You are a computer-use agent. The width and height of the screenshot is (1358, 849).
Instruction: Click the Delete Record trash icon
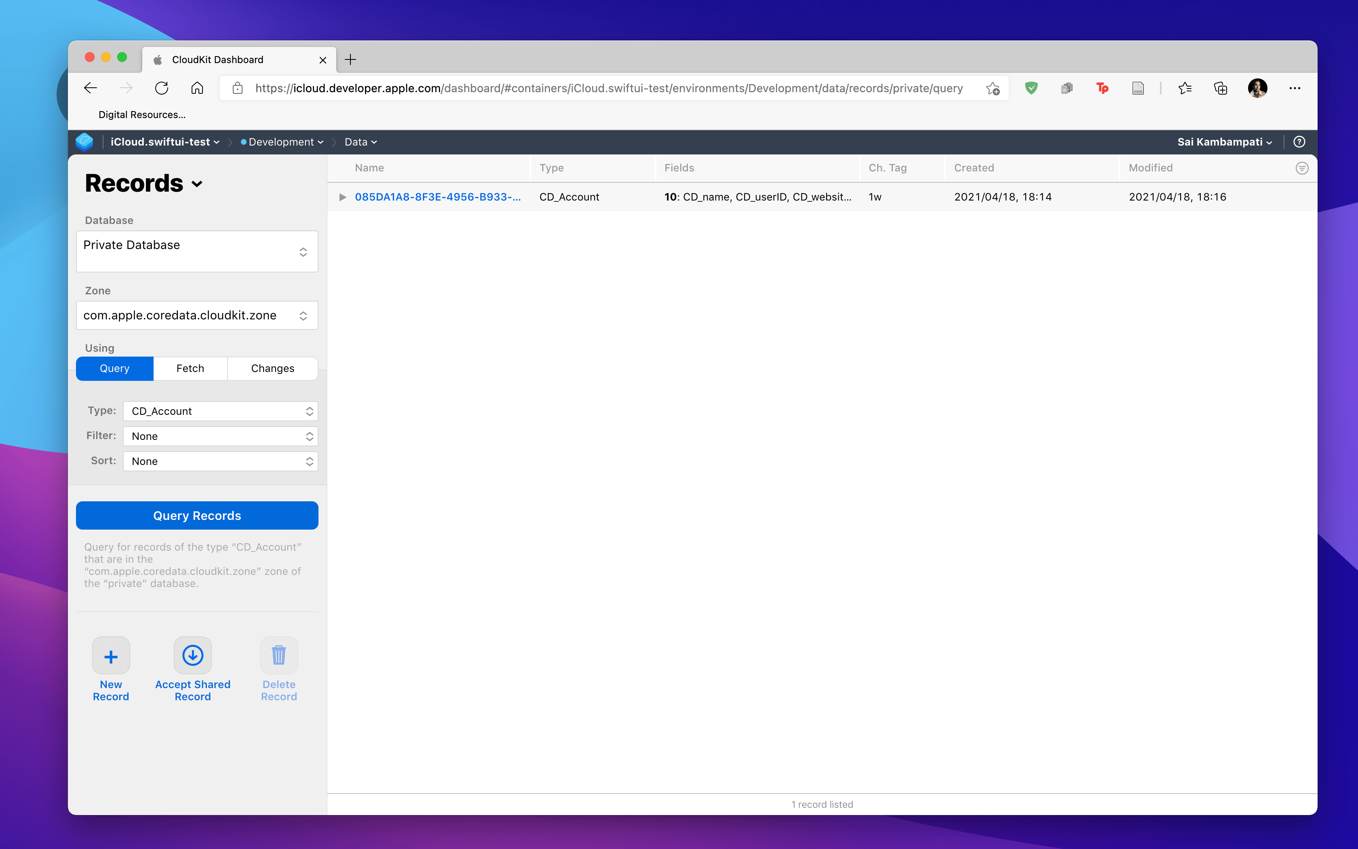[279, 656]
